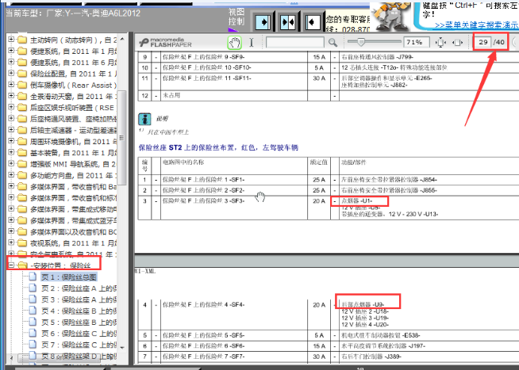Click the cell 保险丝架 F 上的保险丝 5 -SF5-
The image size is (519, 370).
click(x=204, y=335)
